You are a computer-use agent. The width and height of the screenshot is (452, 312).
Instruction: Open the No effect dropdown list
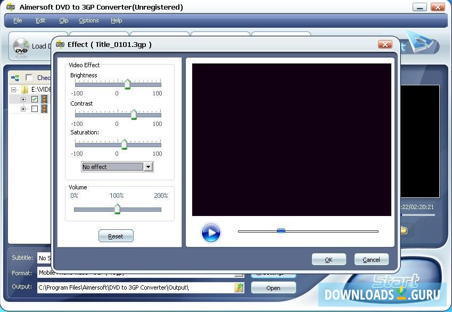[x=148, y=167]
